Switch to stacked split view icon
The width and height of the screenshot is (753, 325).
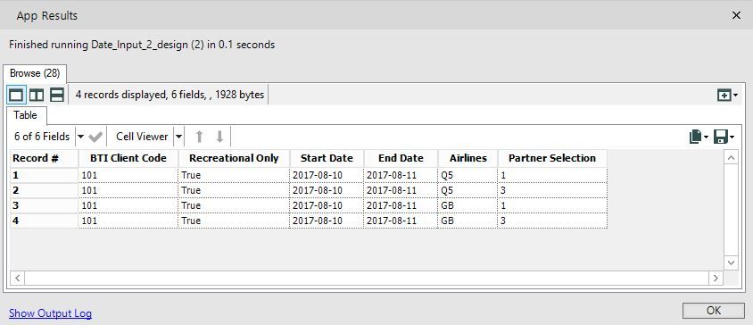tap(57, 95)
